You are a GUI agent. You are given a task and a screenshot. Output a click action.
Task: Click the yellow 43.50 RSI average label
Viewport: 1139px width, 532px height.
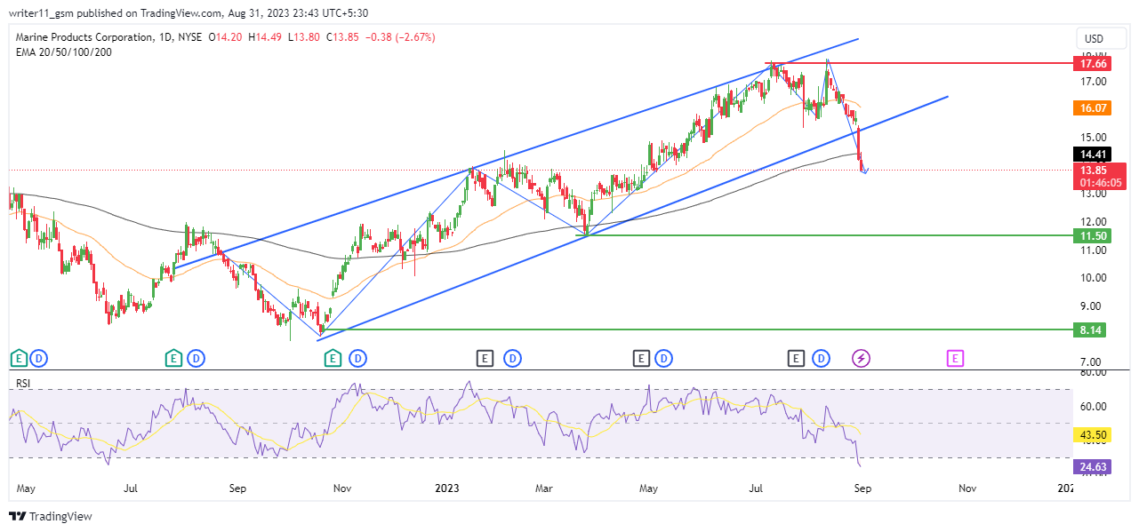click(x=1093, y=433)
